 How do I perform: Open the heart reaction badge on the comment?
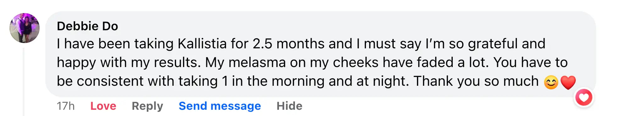click(584, 98)
